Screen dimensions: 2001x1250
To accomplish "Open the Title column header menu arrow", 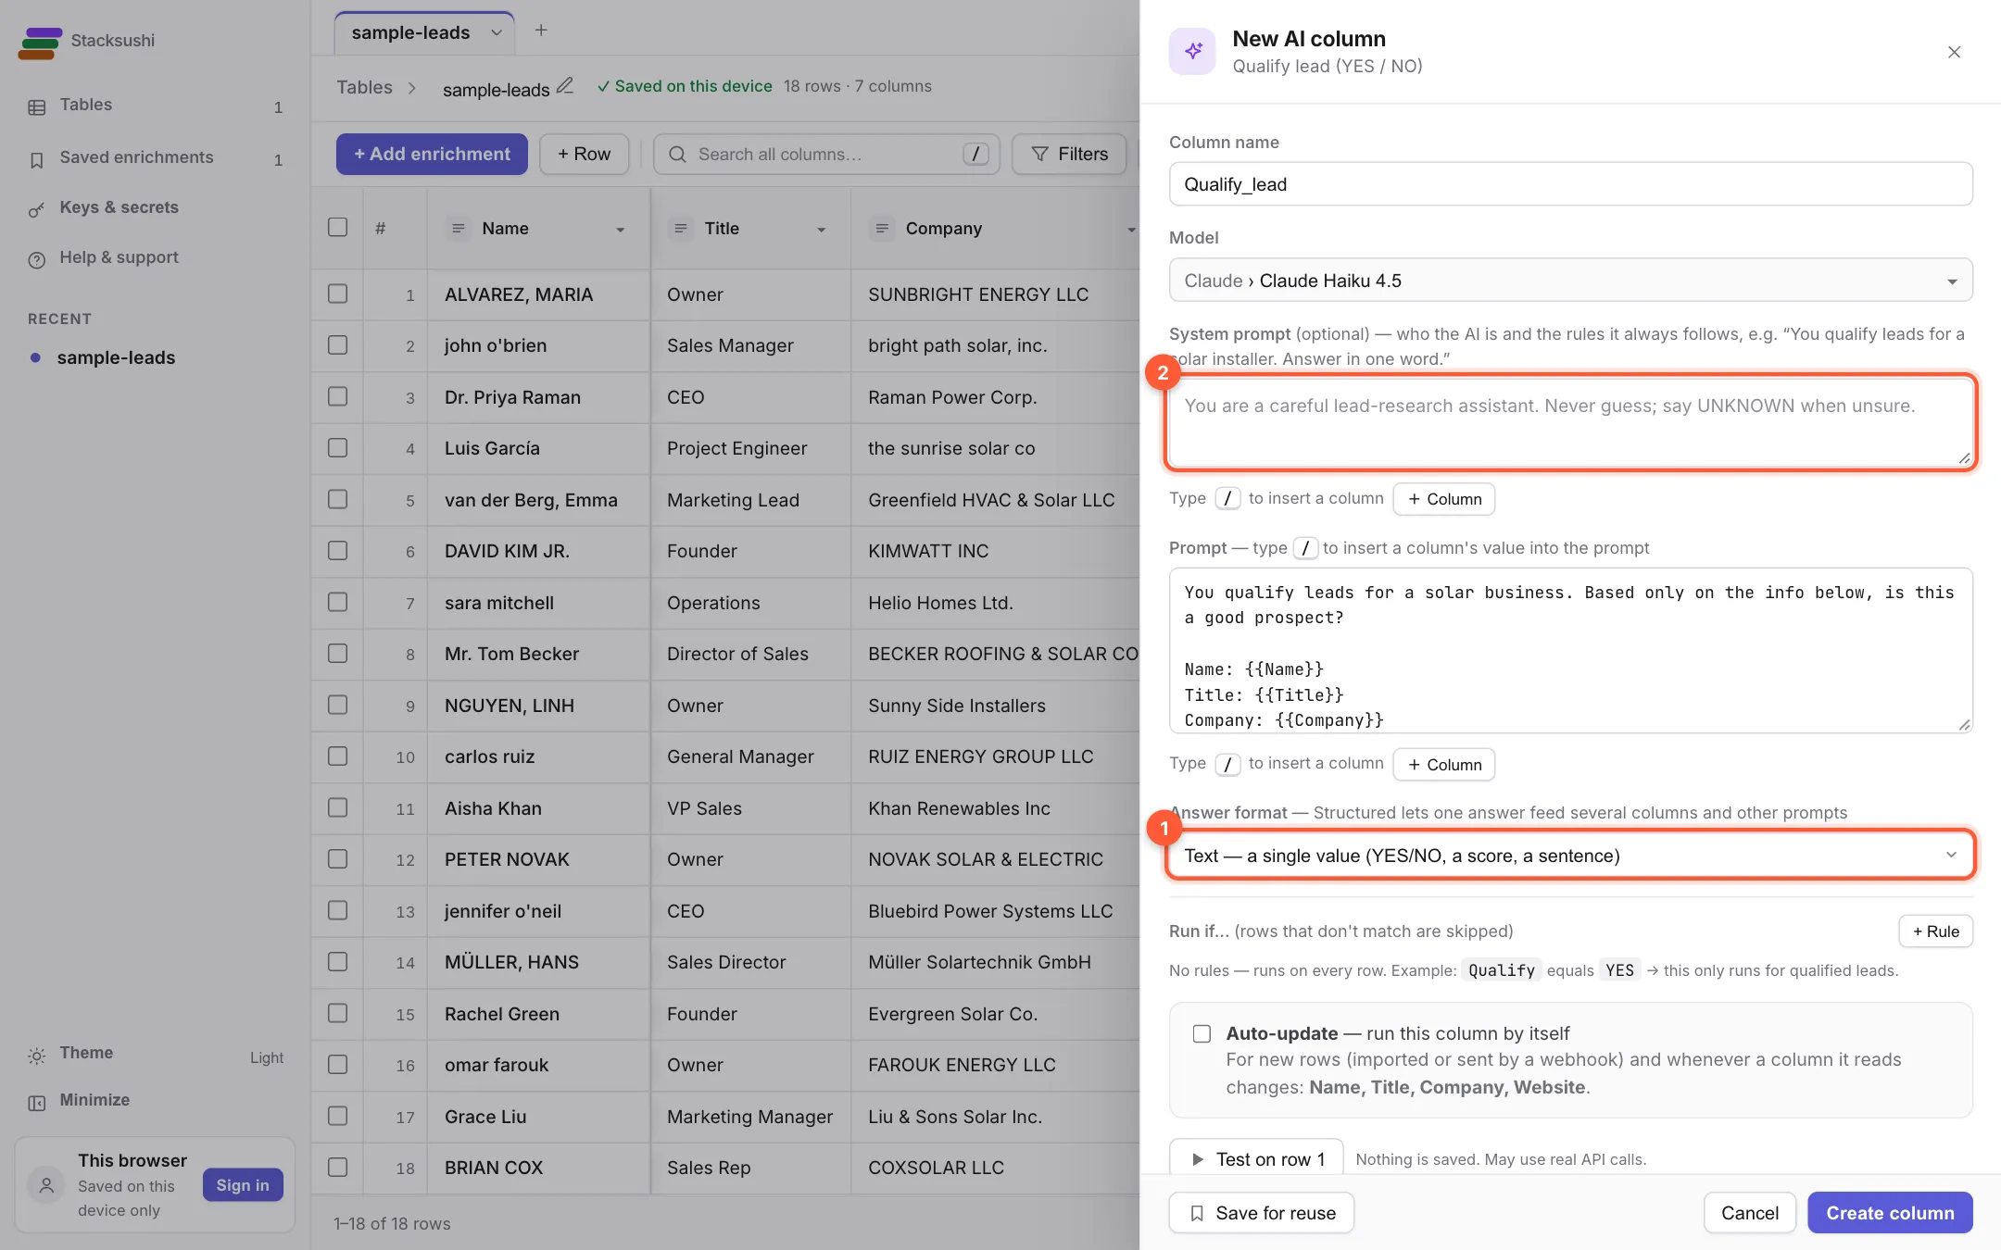I will [x=821, y=230].
